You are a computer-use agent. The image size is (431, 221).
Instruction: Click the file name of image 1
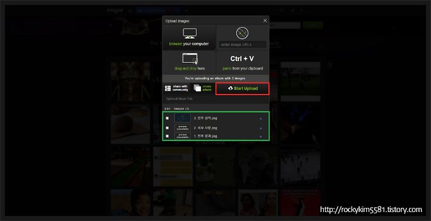[x=205, y=136]
